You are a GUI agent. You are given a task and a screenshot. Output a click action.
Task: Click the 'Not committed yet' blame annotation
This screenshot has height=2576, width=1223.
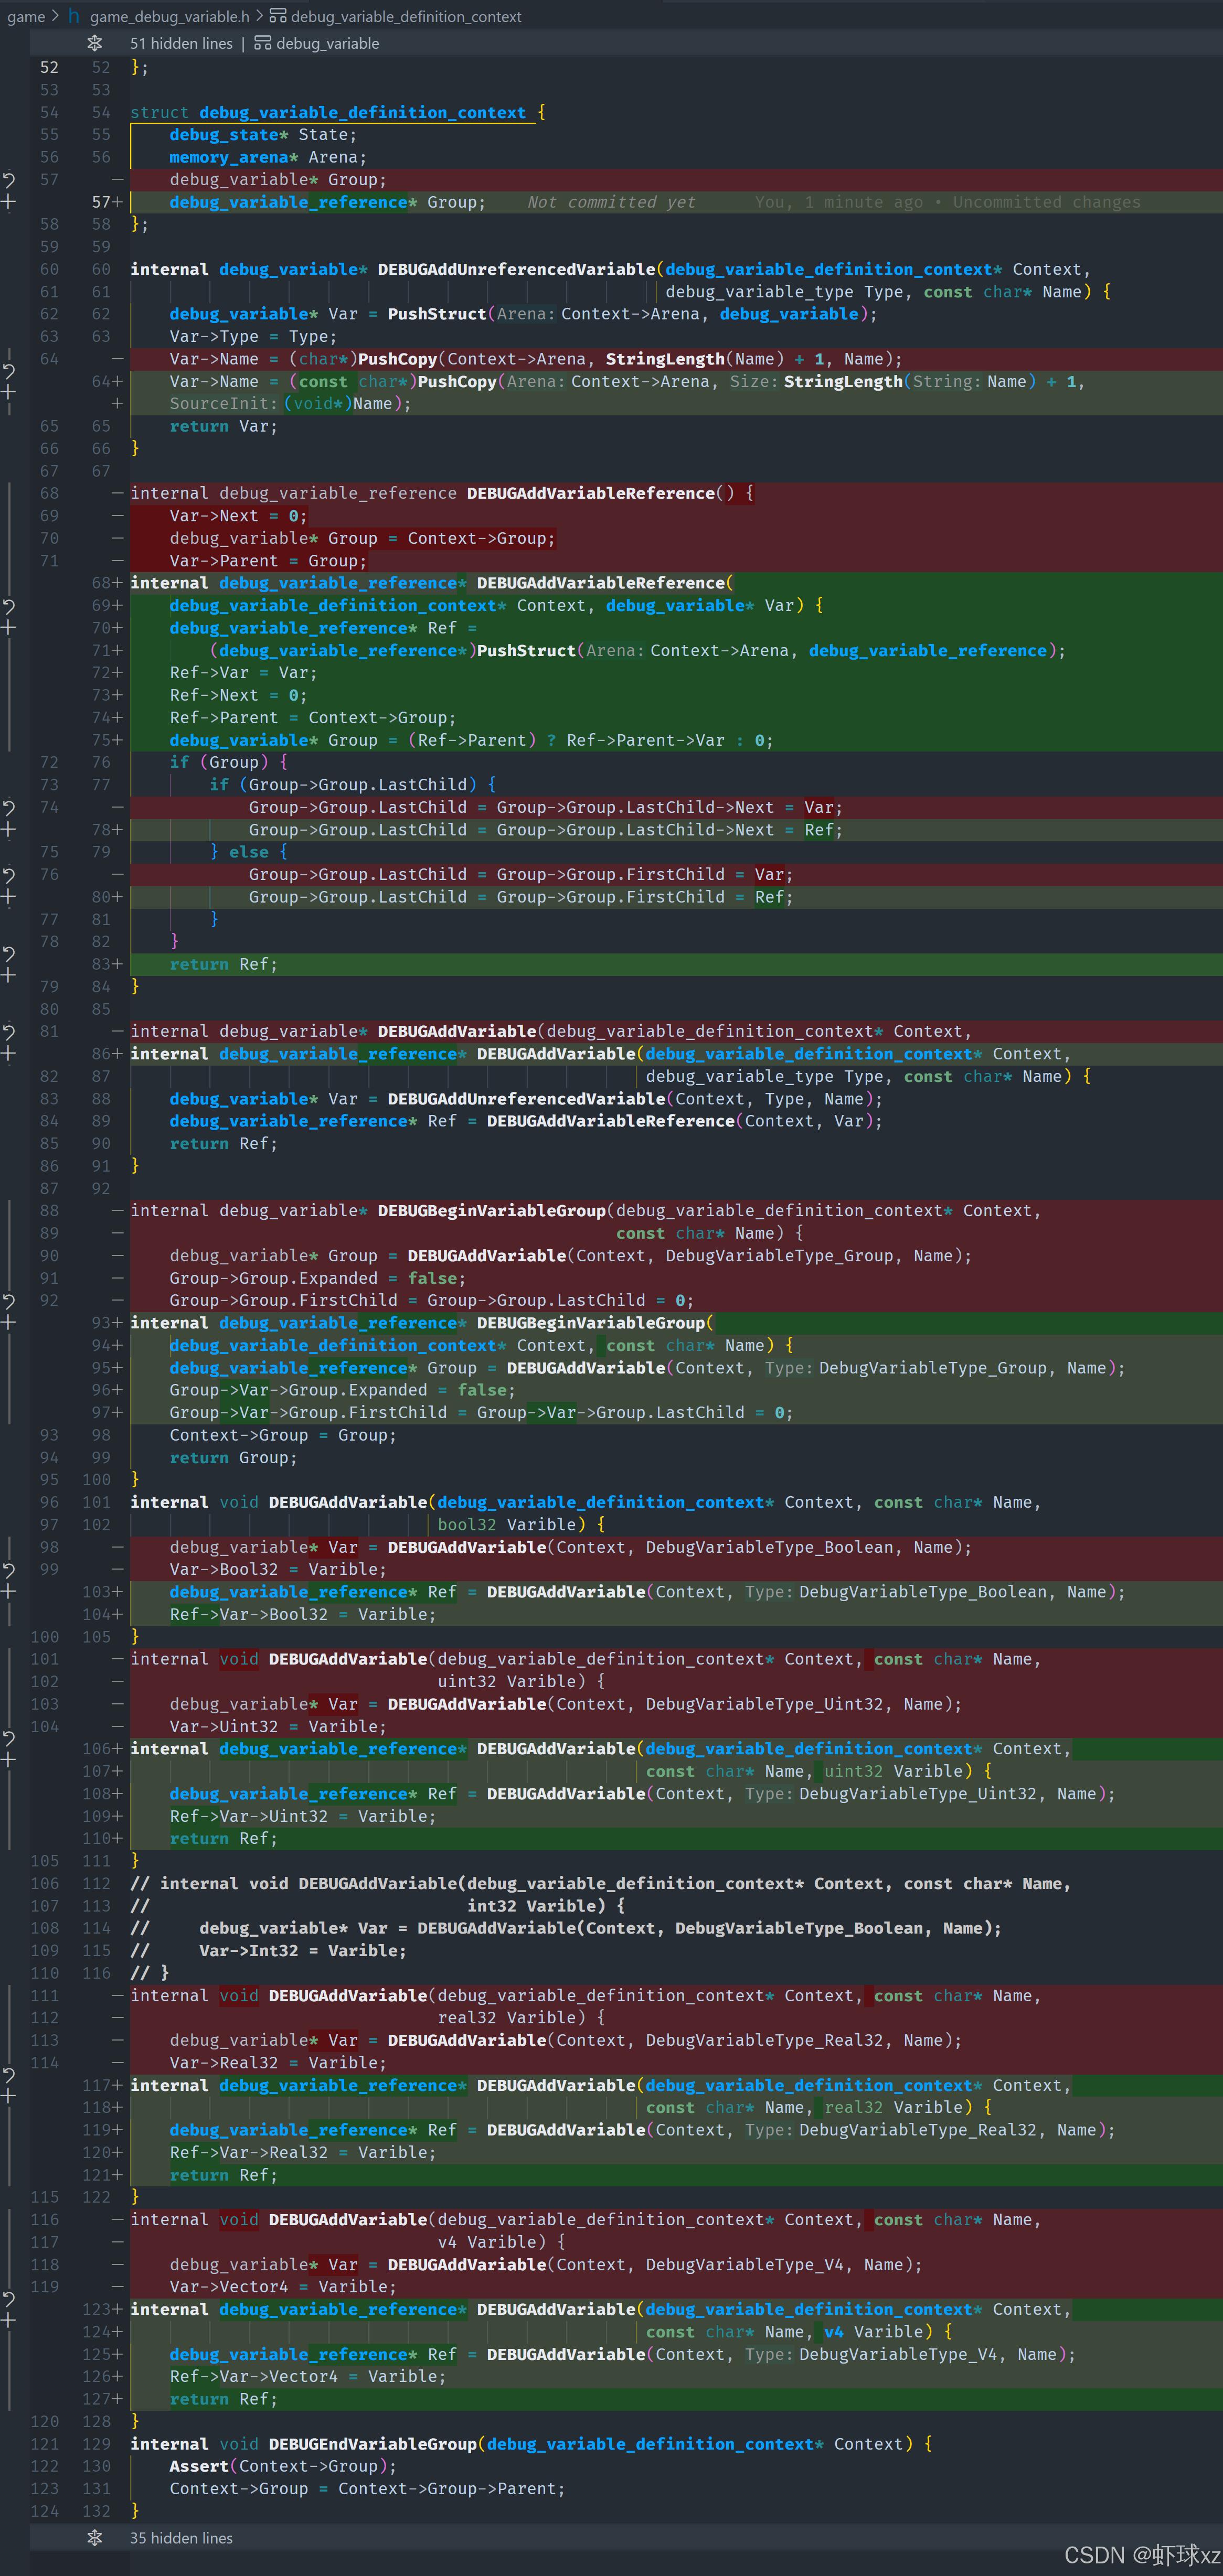[x=611, y=202]
